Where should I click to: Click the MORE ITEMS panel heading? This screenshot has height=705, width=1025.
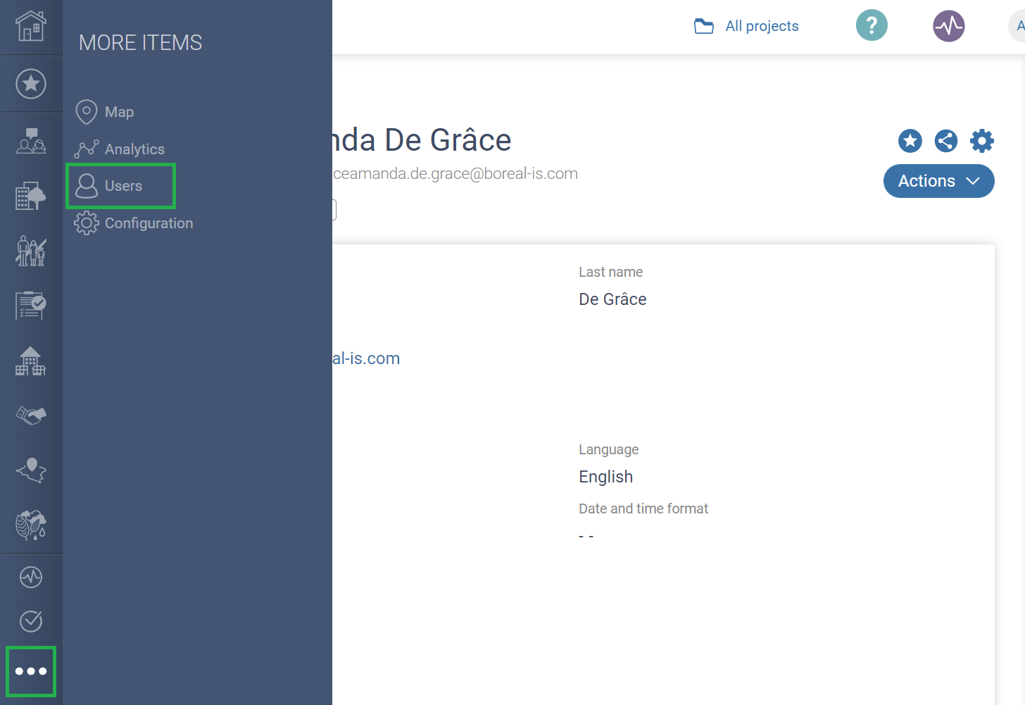pyautogui.click(x=141, y=43)
